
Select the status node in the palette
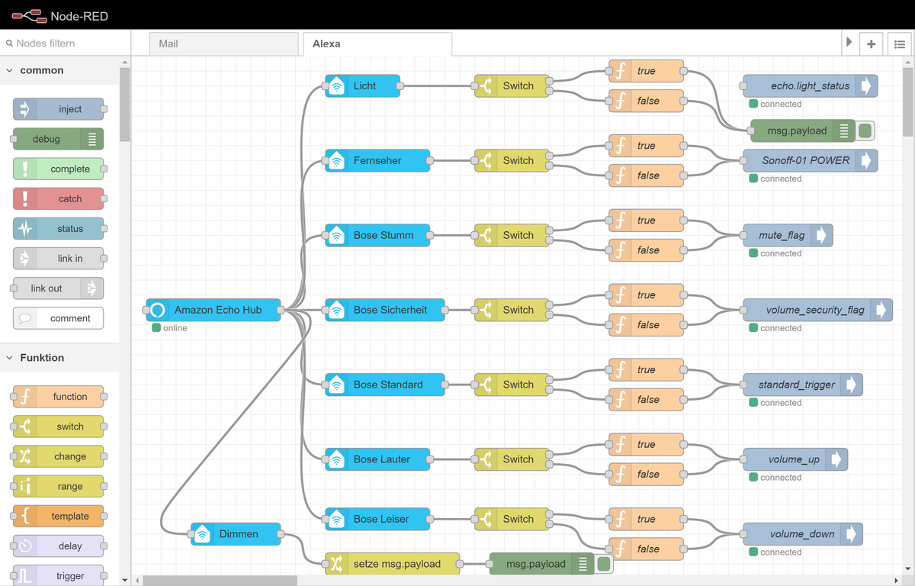click(x=59, y=228)
